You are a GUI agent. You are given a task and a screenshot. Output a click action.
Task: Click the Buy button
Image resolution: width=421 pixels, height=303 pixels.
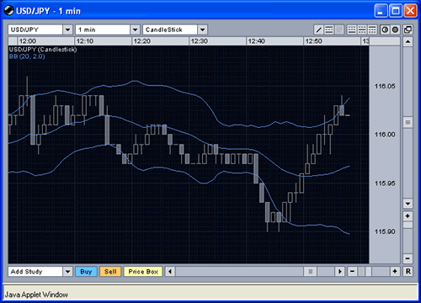point(86,272)
